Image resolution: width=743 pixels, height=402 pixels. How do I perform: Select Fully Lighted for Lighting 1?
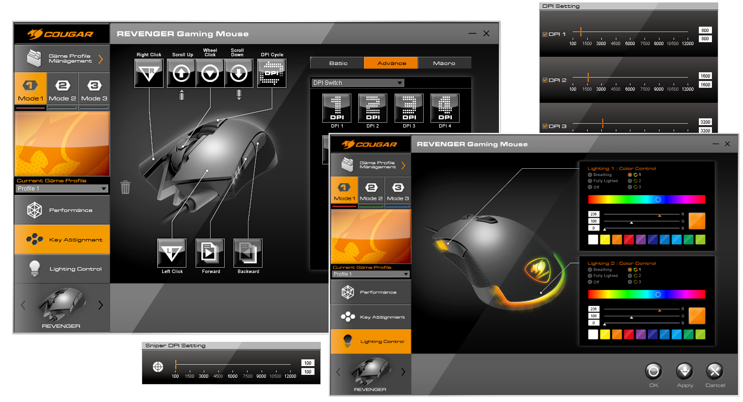tap(590, 181)
